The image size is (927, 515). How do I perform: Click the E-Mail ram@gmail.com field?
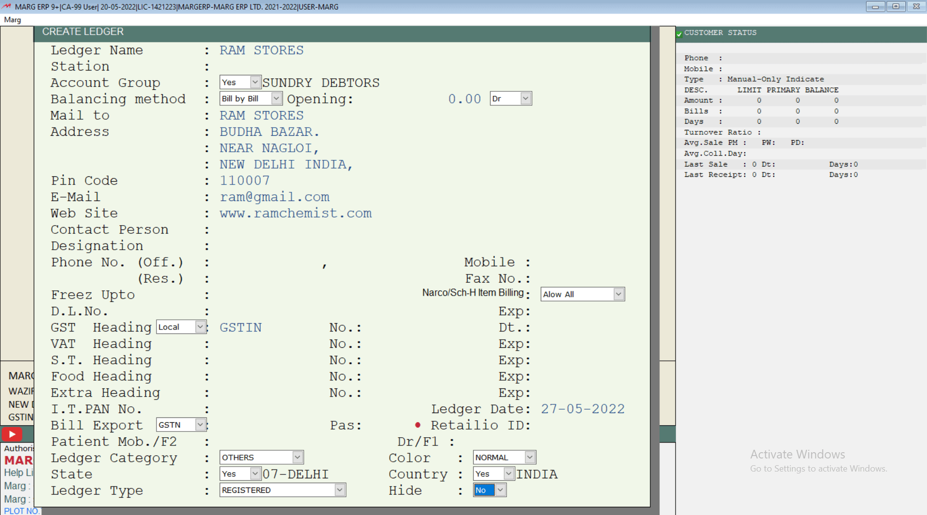pyautogui.click(x=275, y=197)
